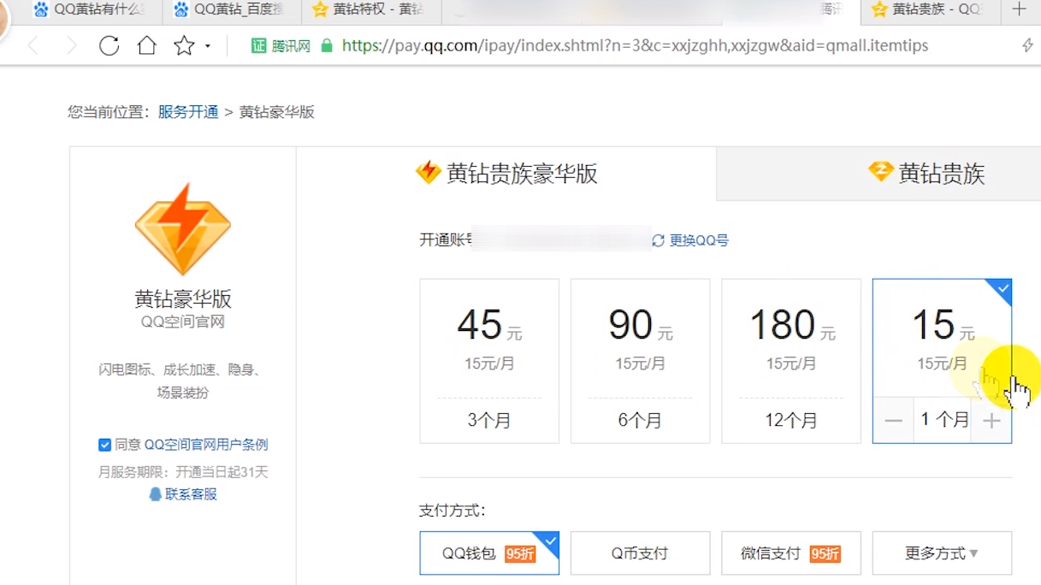This screenshot has width=1041, height=585.
Task: Switch to the 黄钻特权 tab
Action: 370,9
